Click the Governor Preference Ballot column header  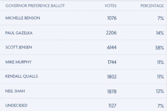35,6
